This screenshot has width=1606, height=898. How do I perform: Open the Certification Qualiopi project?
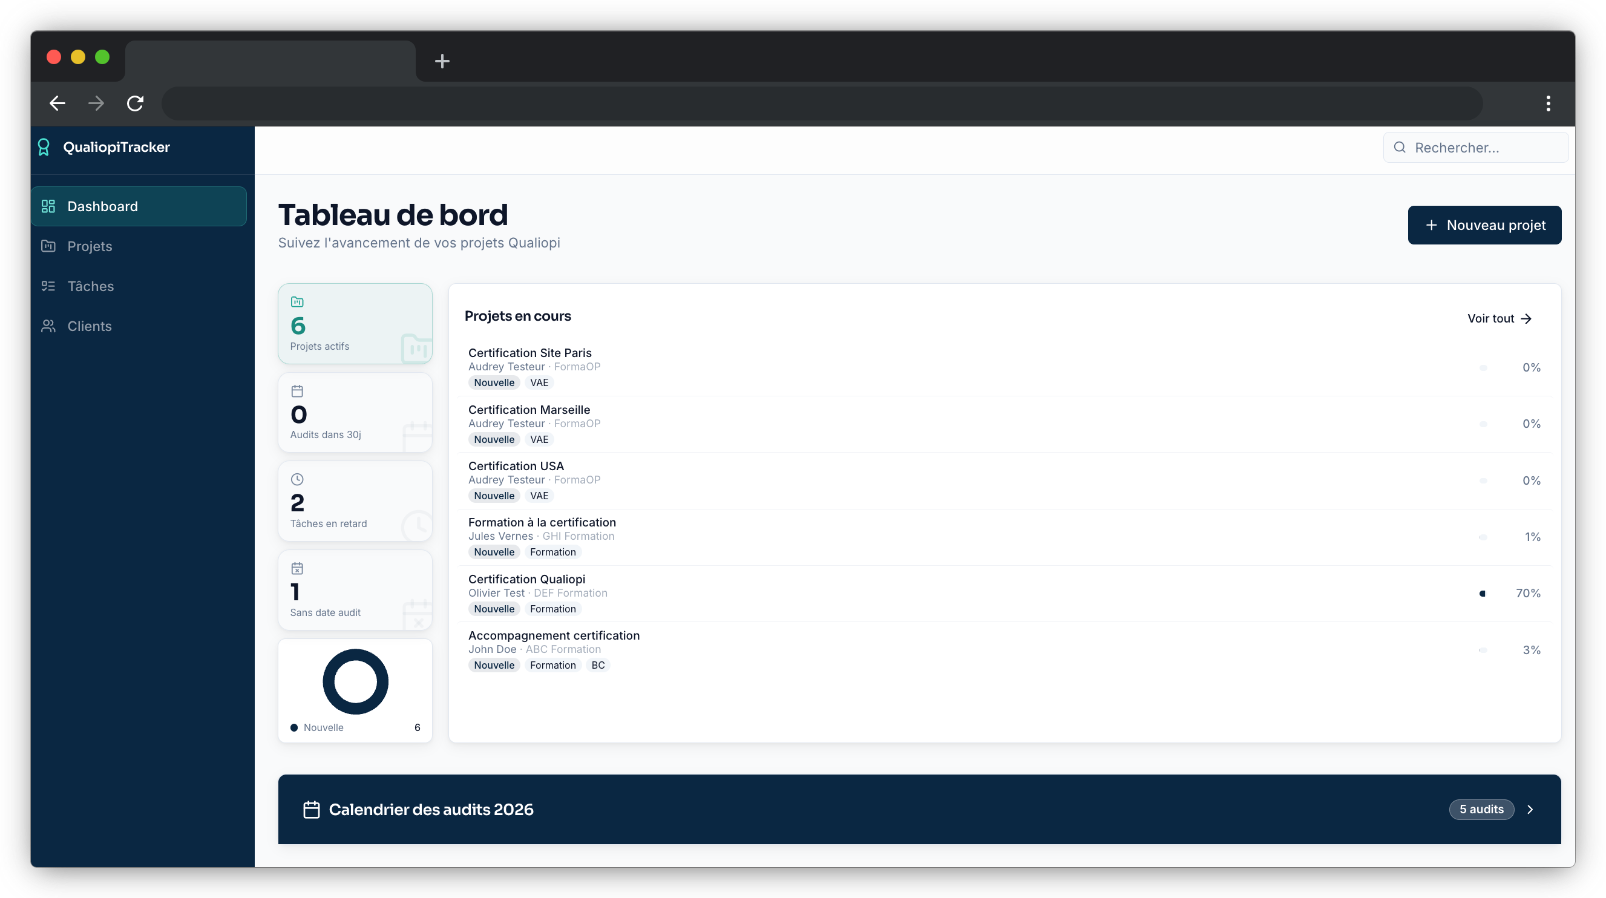point(526,578)
